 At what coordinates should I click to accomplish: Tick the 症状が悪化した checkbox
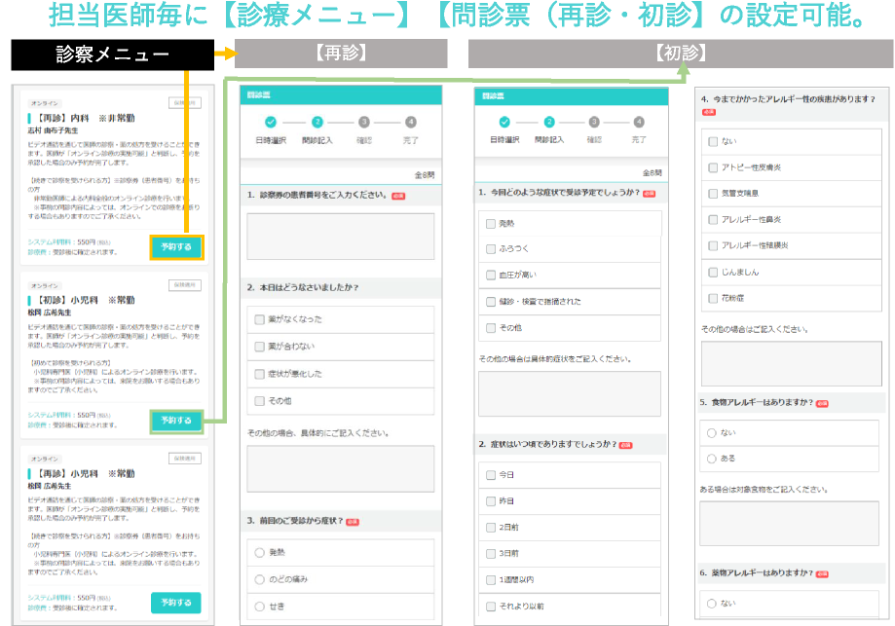(x=259, y=374)
